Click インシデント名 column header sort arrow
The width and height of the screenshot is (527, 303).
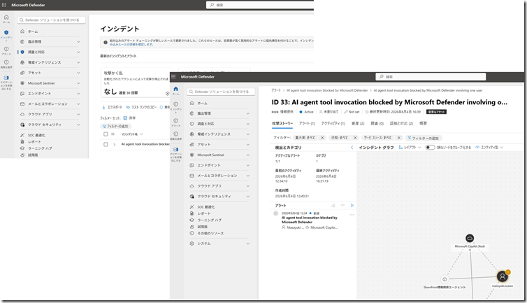tap(141, 134)
